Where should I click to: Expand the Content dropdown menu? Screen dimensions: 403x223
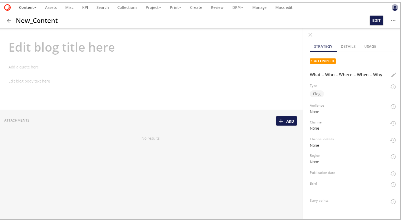[28, 7]
